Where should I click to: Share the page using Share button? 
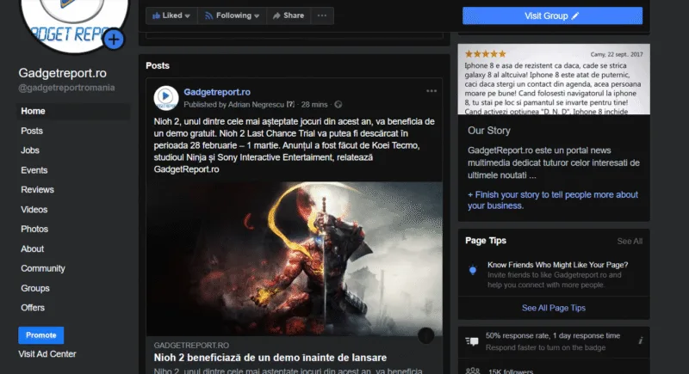(289, 15)
